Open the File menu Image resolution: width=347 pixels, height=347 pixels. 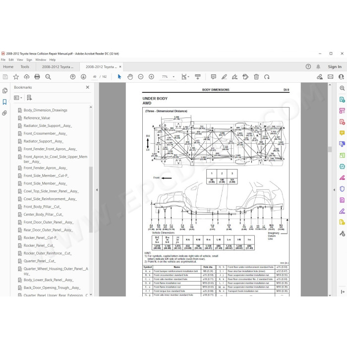(3, 60)
